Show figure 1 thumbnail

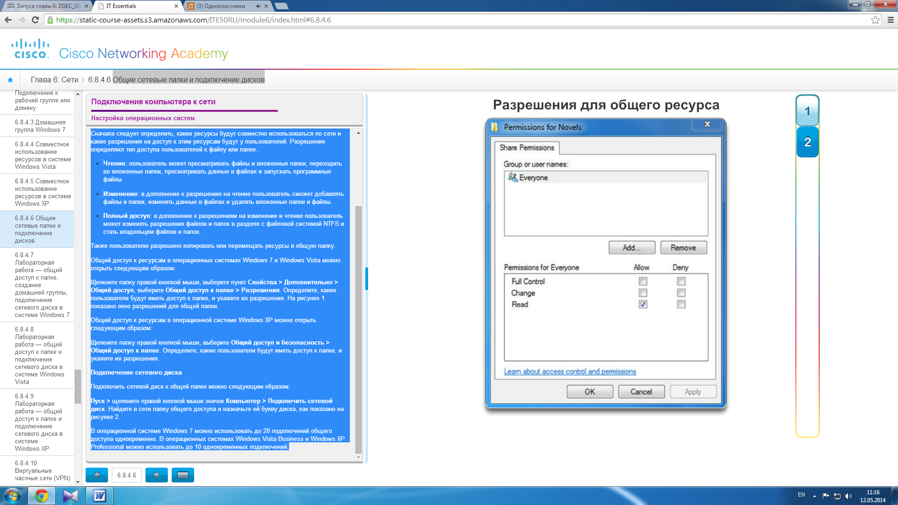[807, 111]
